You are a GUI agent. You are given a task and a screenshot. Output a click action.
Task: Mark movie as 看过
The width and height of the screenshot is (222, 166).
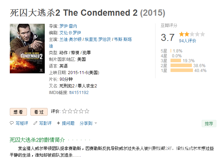pos(39,112)
